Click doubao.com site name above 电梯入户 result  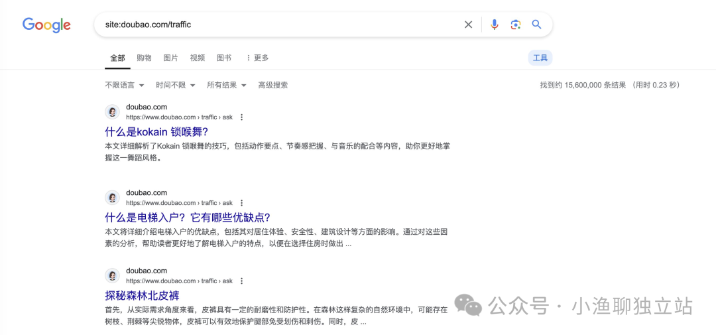147,193
